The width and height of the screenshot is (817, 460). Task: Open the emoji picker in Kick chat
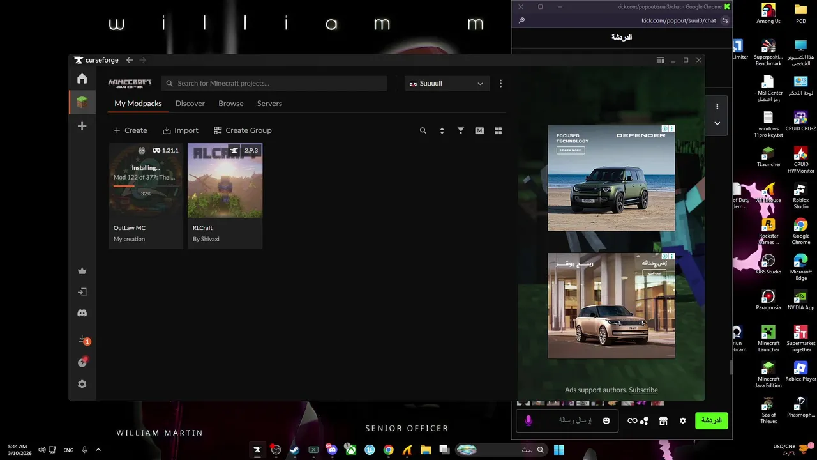pos(606,420)
